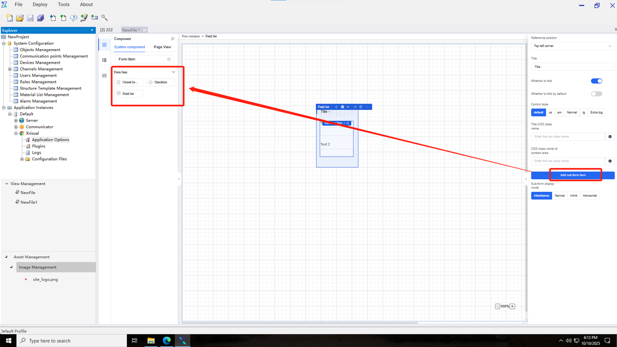Select the Nested Se... component
617x347 pixels.
click(x=128, y=82)
